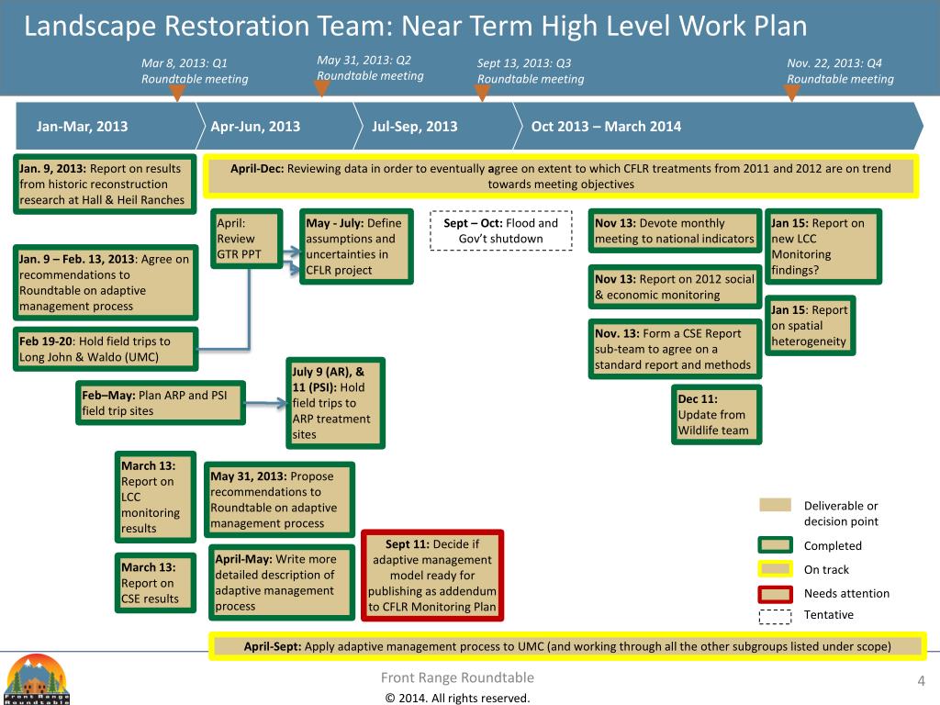This screenshot has width=940, height=705.
Task: Click the 'Front Range Roundtable' footer text
Action: 457,677
